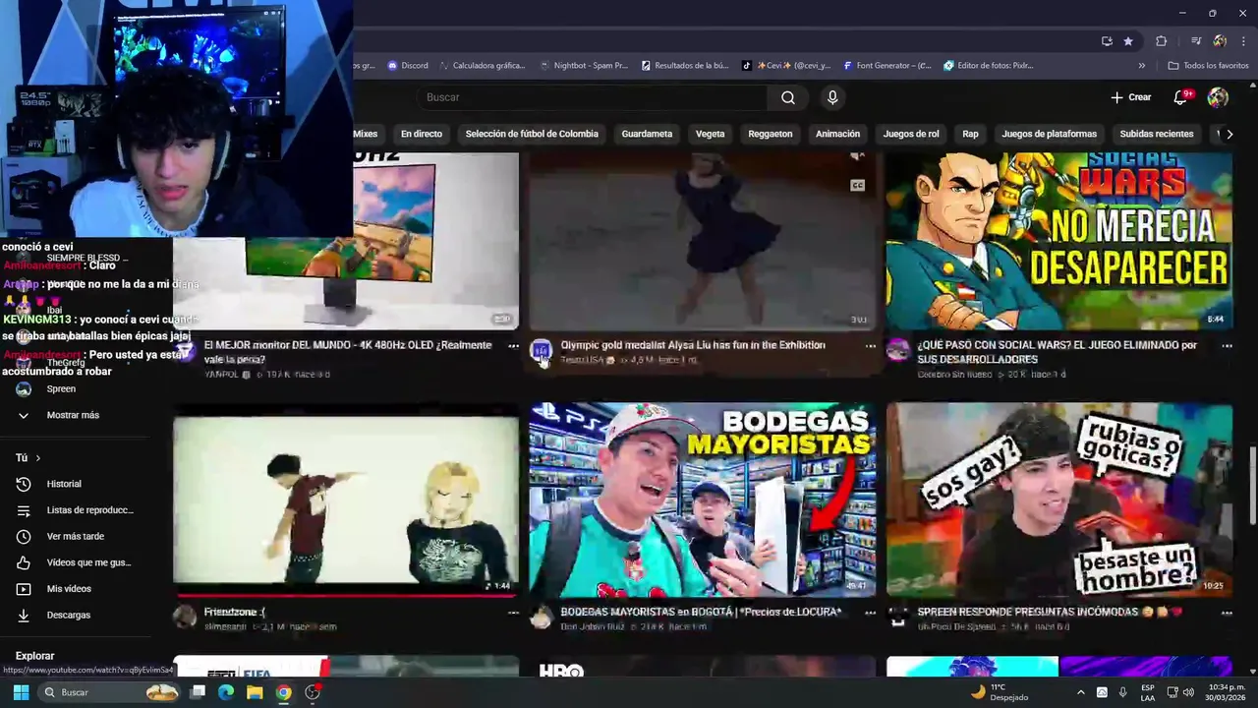Click the YouTube Buscar search field
Screen dimensions: 1258x708
click(592, 97)
